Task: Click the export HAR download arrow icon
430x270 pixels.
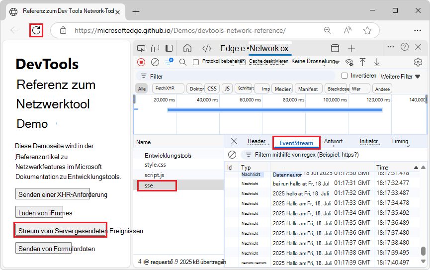Action: tap(377, 62)
